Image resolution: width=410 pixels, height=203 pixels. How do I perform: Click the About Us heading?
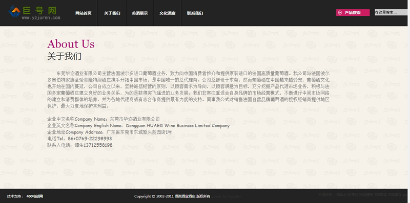[71, 44]
